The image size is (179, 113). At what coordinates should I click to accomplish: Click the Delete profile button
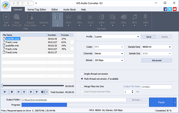coord(164,37)
